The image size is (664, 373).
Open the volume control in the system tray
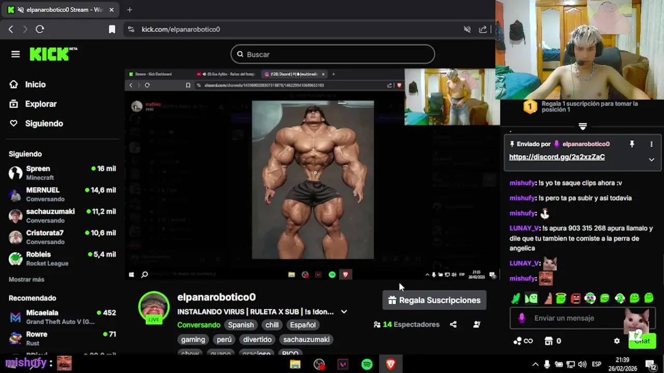[x=582, y=364]
